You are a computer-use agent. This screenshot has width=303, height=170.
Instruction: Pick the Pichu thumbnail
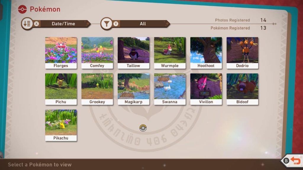tap(61, 89)
